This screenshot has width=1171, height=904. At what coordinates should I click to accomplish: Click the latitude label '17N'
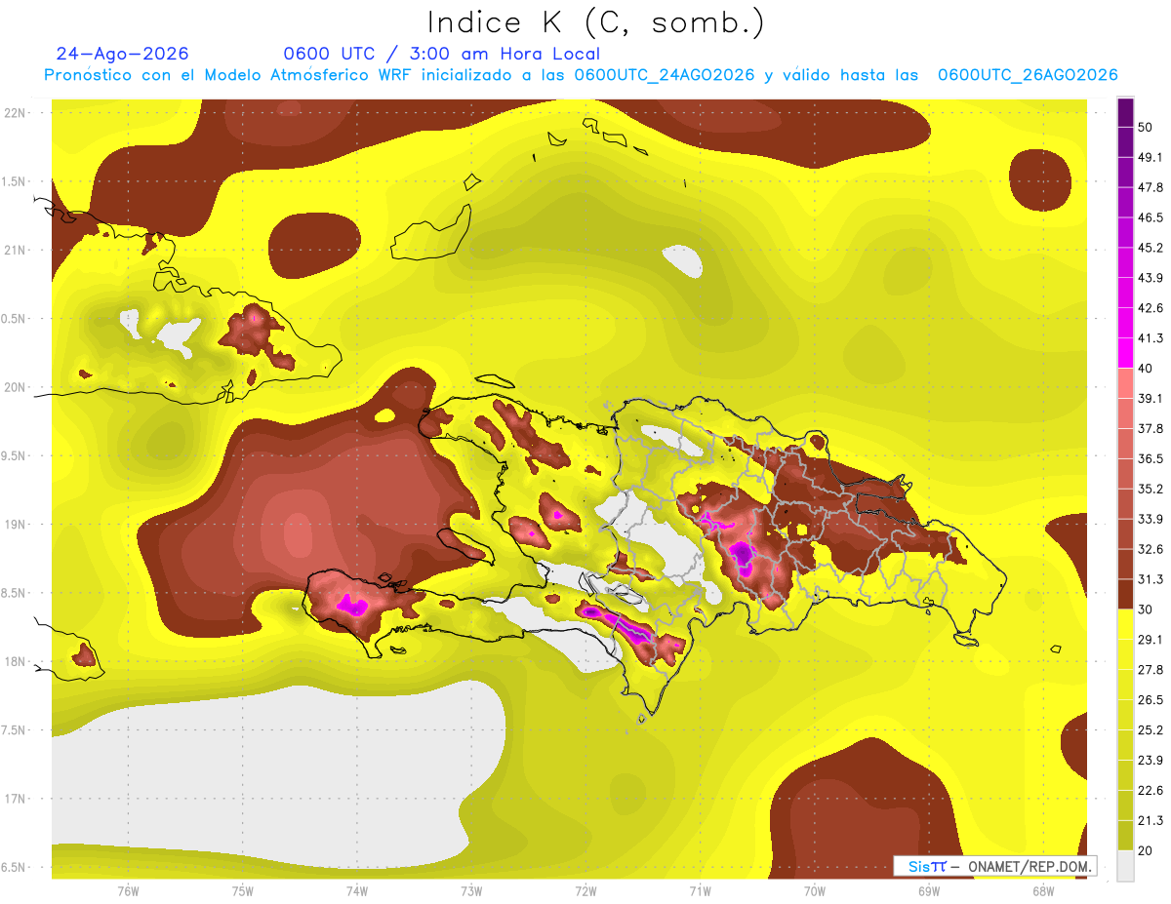[x=16, y=799]
